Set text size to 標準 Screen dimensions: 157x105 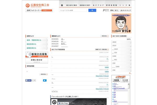coord(112,10)
